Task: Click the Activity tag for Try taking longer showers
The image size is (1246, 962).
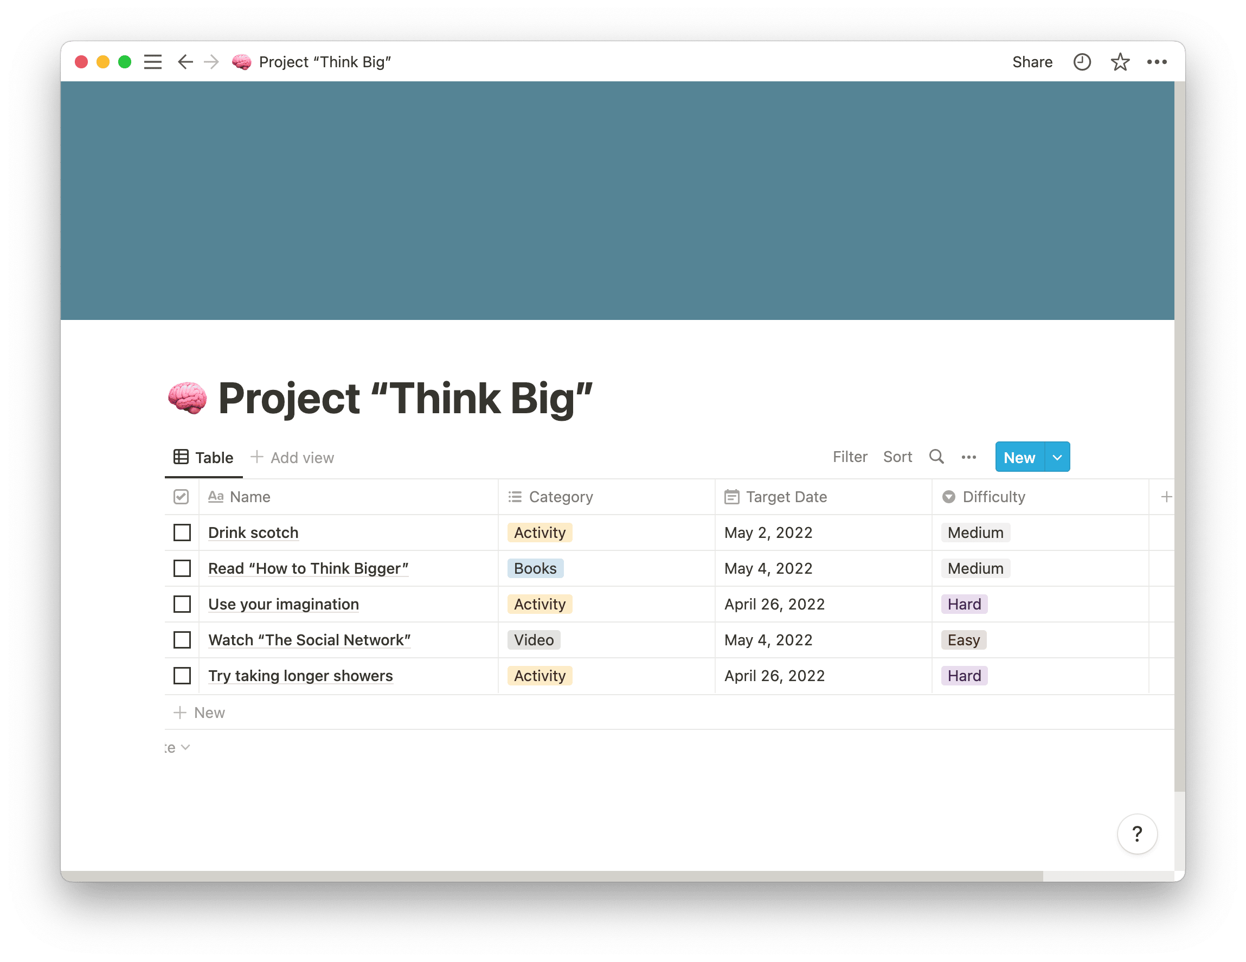Action: coord(539,676)
